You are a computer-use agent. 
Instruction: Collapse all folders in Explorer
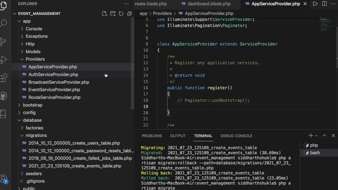click(x=129, y=14)
